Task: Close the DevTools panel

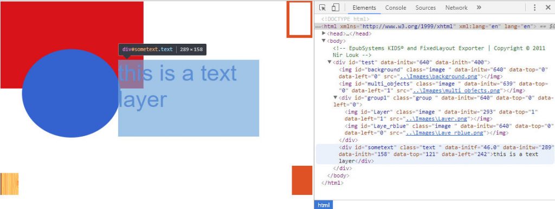Action: tap(548, 8)
